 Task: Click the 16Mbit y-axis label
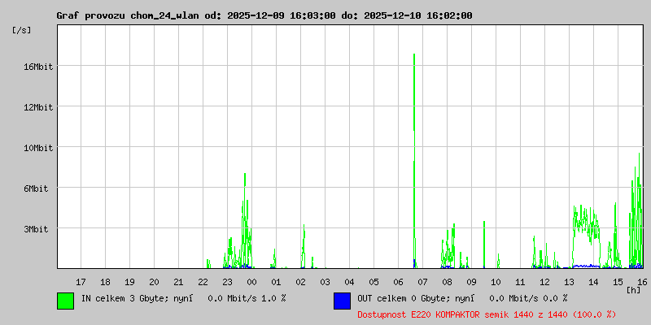pyautogui.click(x=38, y=67)
